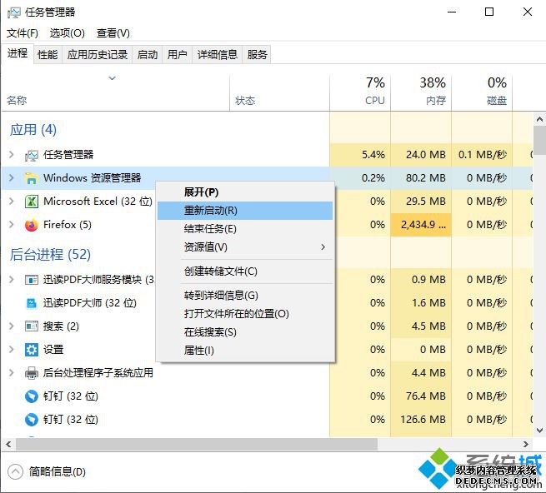Switch to the 性能 tab
The width and height of the screenshot is (546, 493).
[48, 55]
